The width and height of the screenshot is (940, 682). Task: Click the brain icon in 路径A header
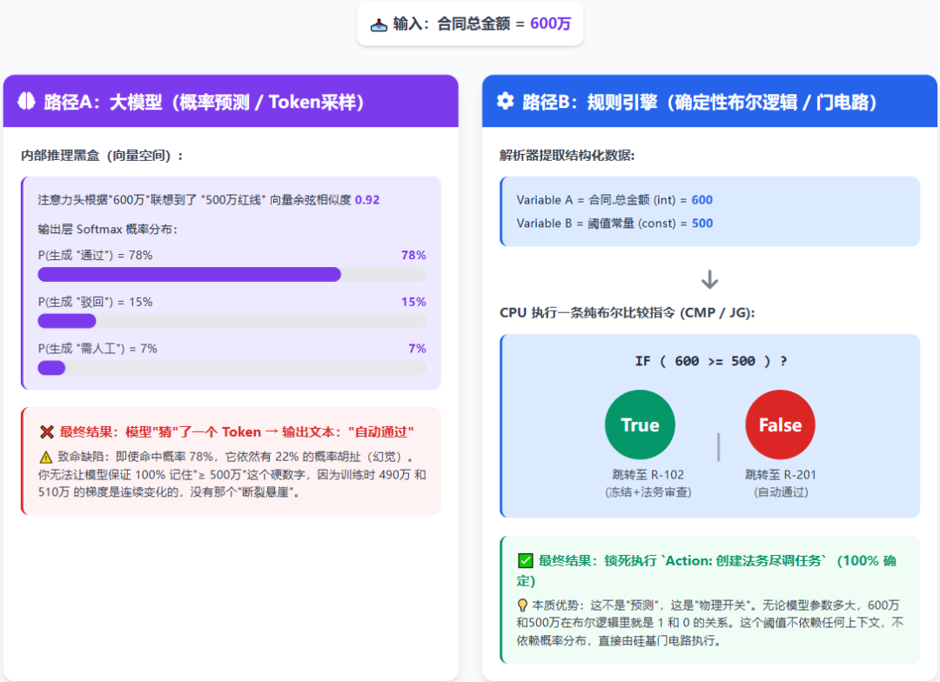click(x=26, y=101)
